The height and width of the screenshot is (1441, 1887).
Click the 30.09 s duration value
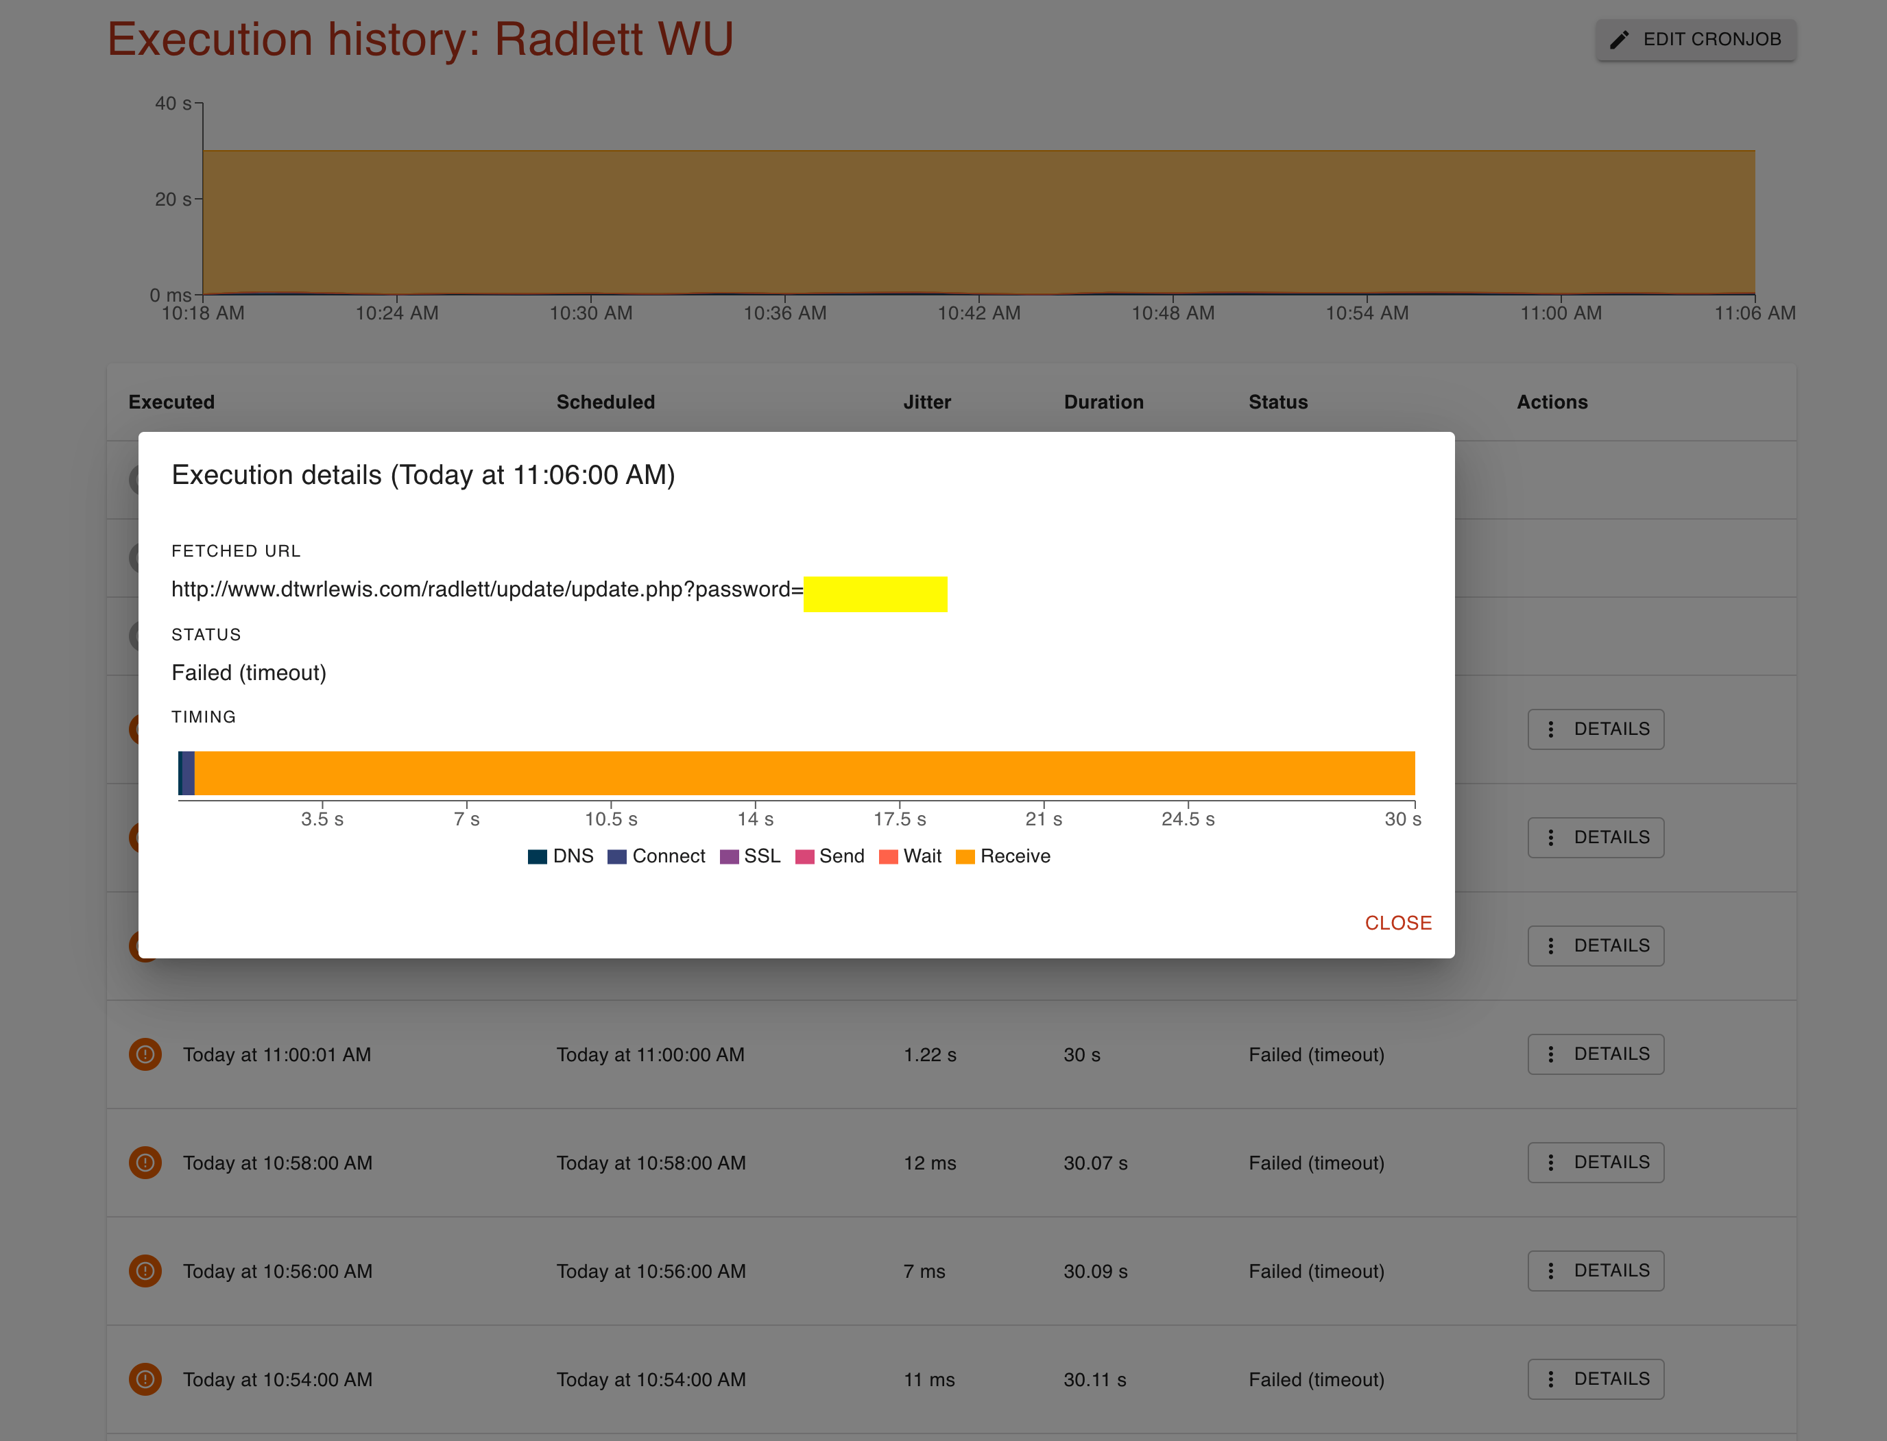click(1095, 1271)
